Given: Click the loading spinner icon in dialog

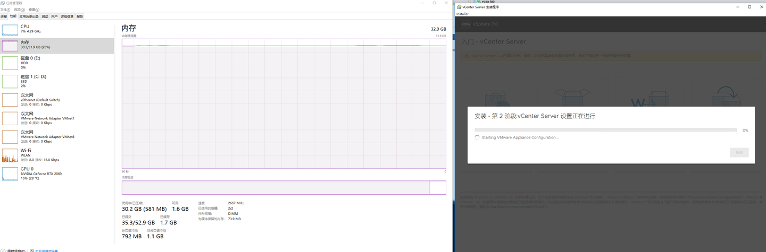Looking at the screenshot, I should pyautogui.click(x=477, y=137).
